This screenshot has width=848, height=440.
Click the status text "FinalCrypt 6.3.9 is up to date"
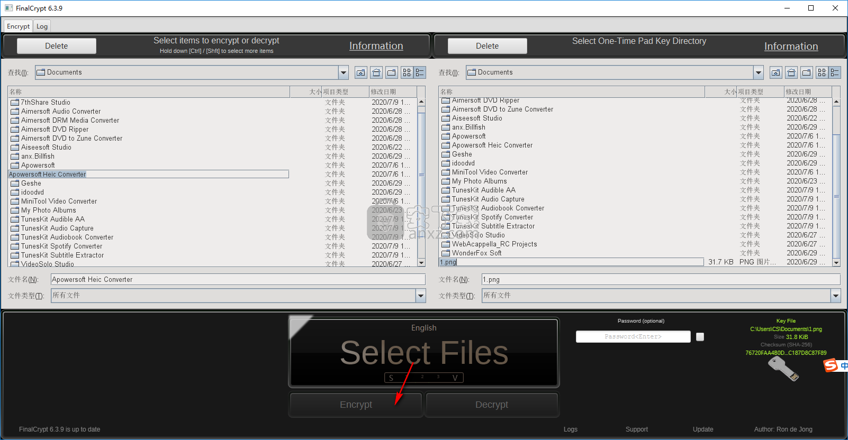click(x=59, y=429)
